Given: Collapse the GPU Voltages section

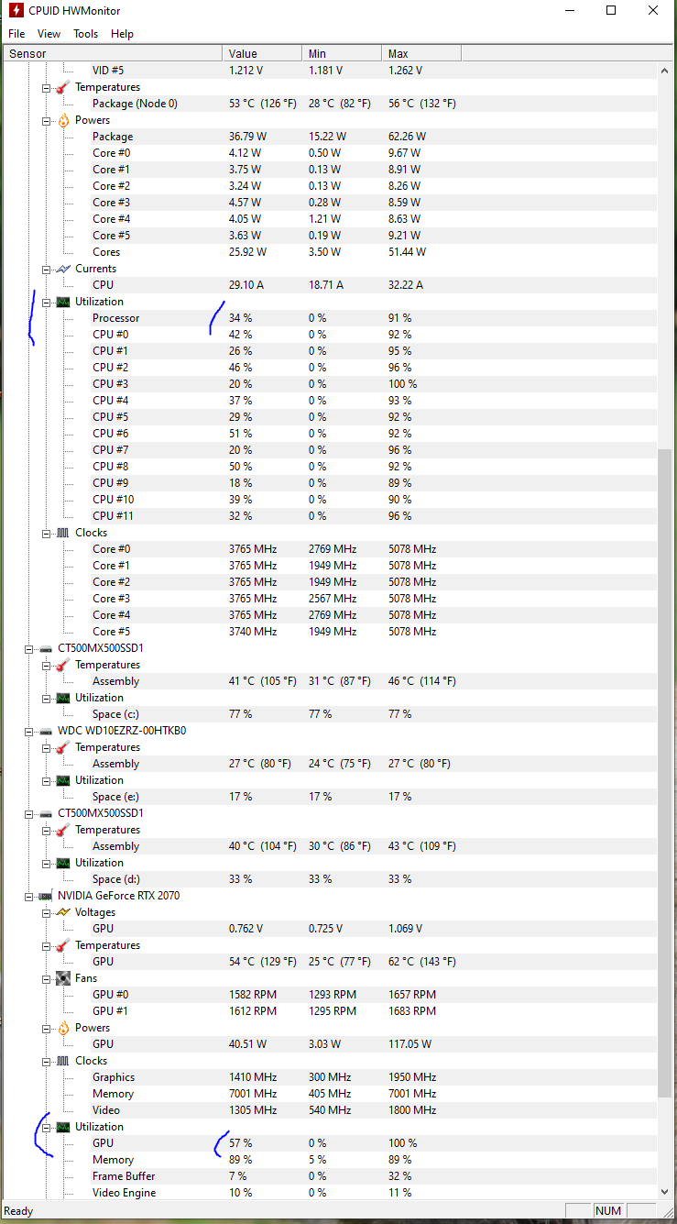Looking at the screenshot, I should click(47, 912).
